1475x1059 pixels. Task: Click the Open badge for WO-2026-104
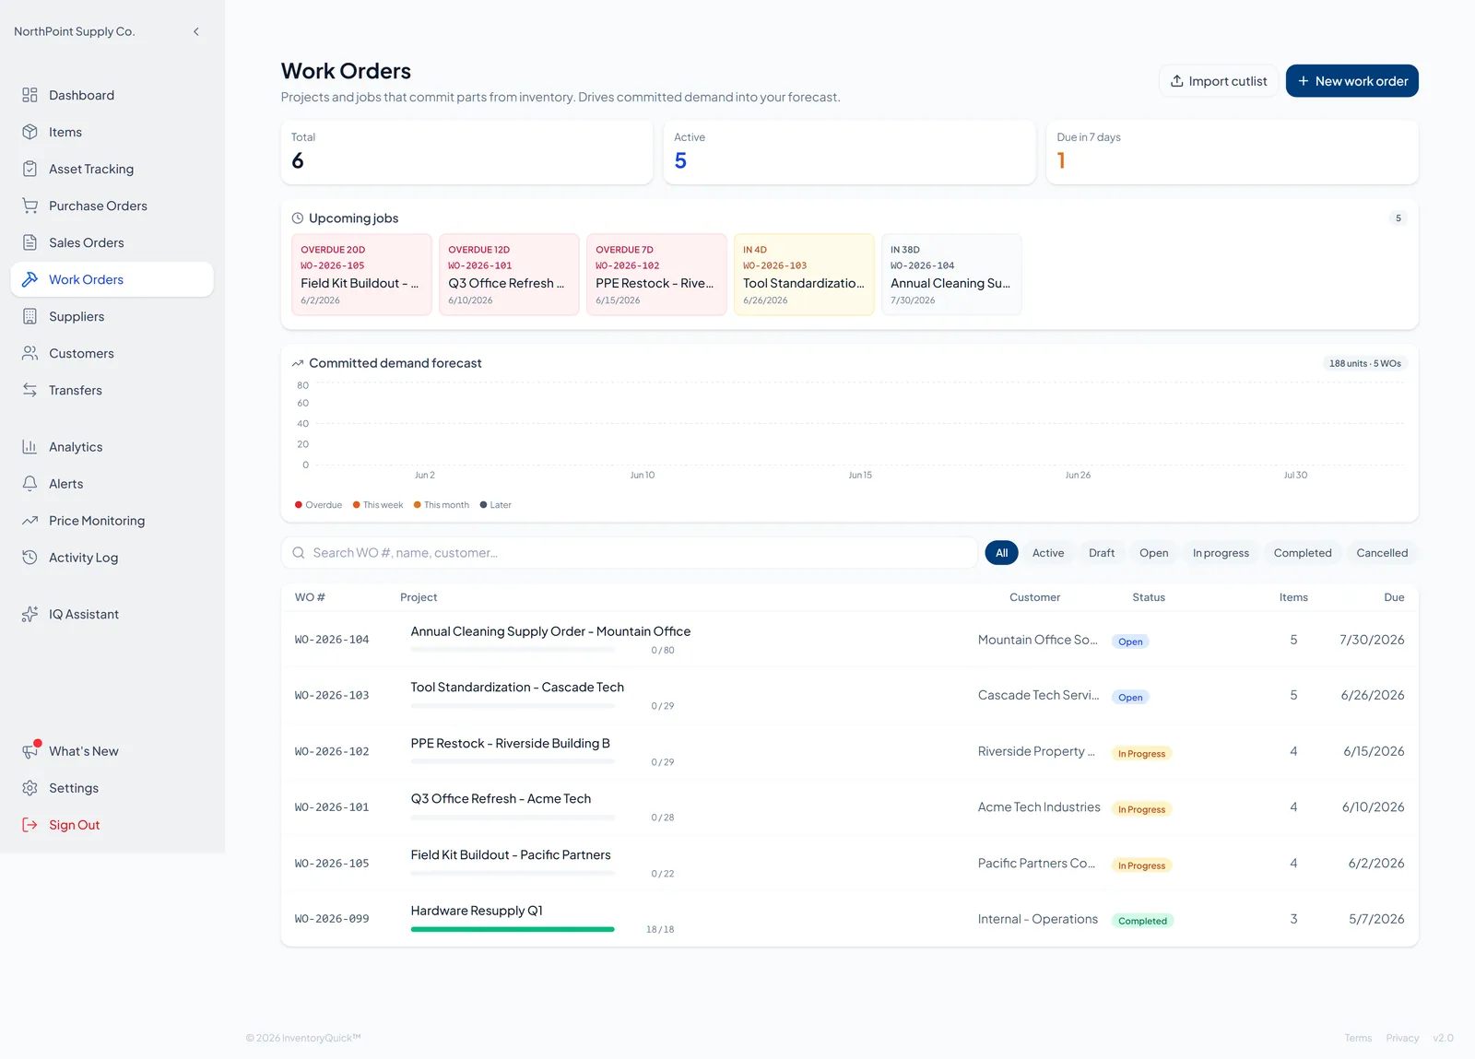pos(1130,641)
